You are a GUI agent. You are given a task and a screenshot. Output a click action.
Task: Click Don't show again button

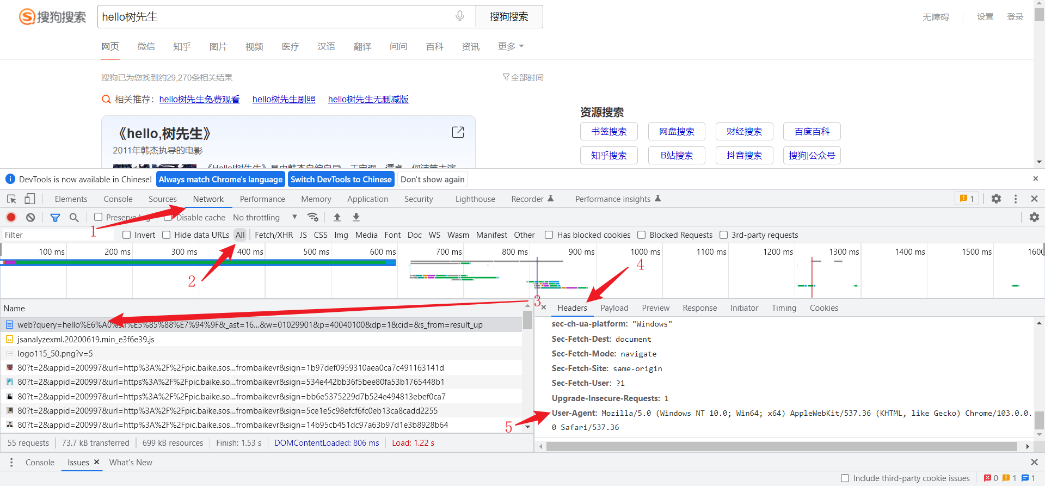click(433, 179)
